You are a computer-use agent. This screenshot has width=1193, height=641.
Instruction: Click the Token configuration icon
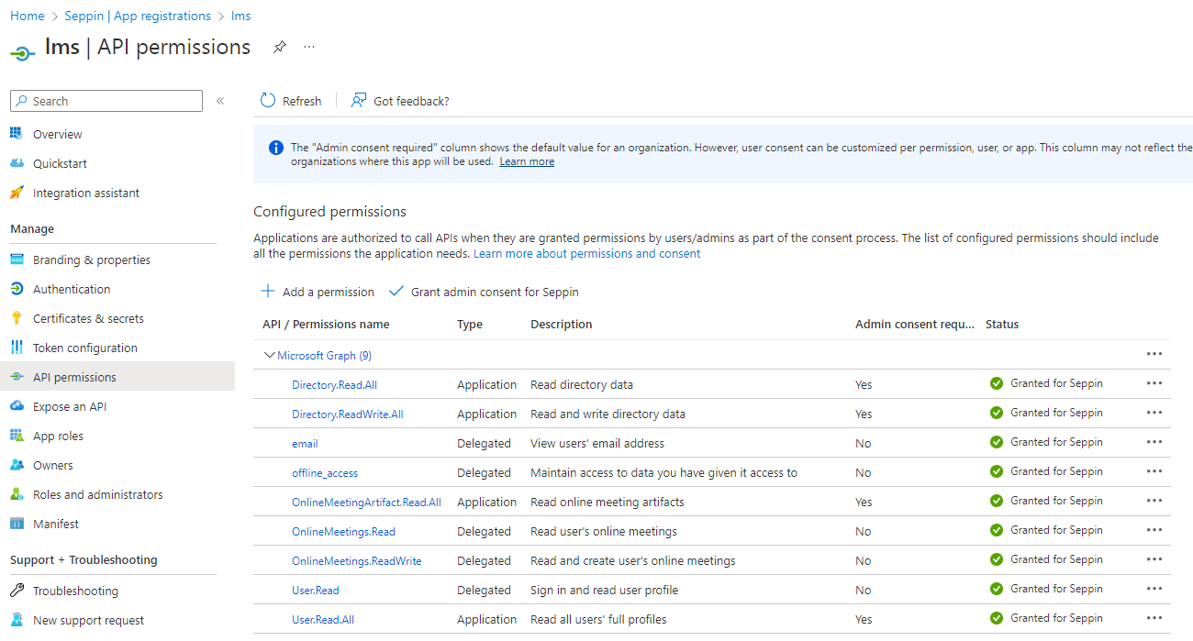coord(17,348)
